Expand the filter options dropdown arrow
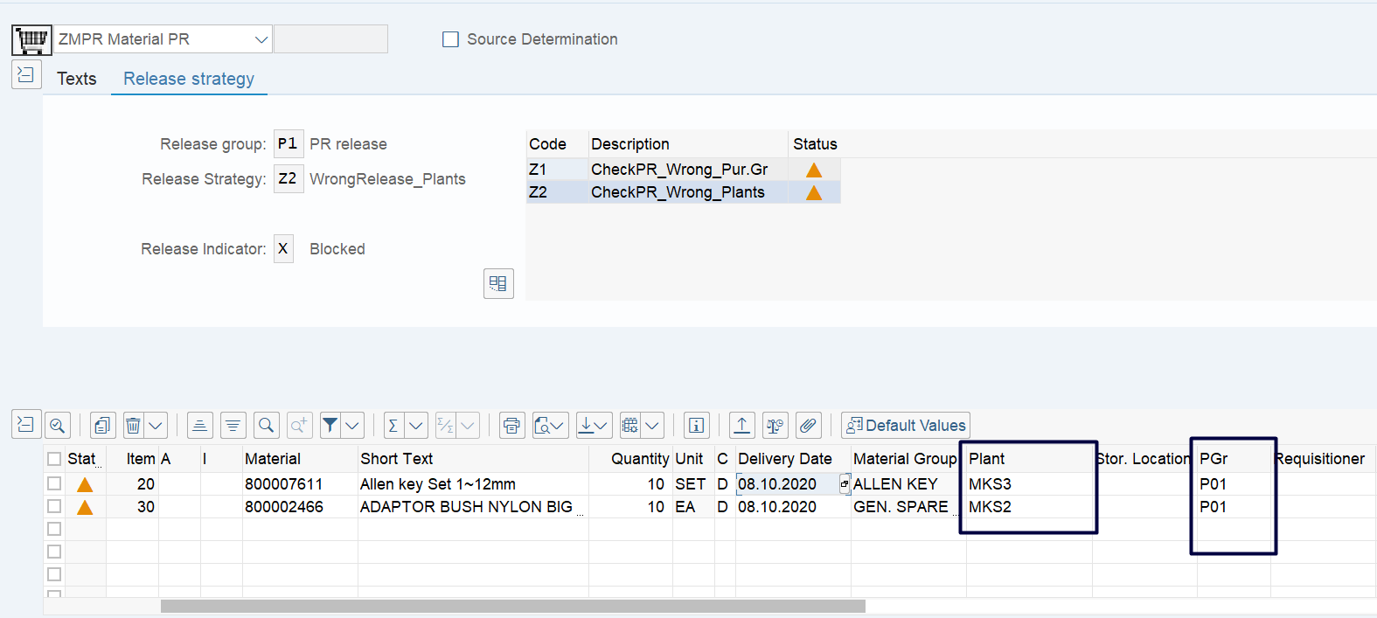 (x=352, y=426)
